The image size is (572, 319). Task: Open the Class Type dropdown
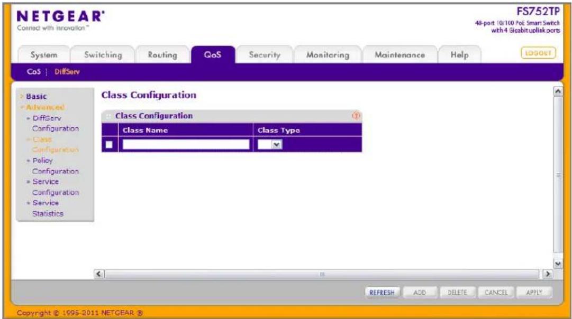click(x=269, y=145)
